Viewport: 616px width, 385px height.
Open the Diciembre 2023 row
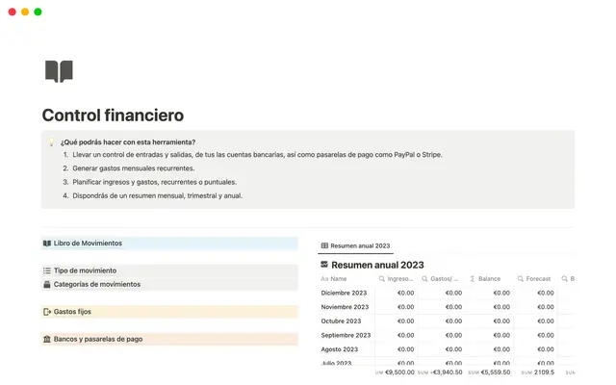tap(344, 293)
